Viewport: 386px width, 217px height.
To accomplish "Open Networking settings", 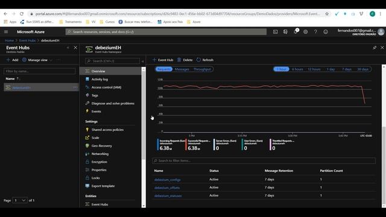I will pyautogui.click(x=100, y=154).
